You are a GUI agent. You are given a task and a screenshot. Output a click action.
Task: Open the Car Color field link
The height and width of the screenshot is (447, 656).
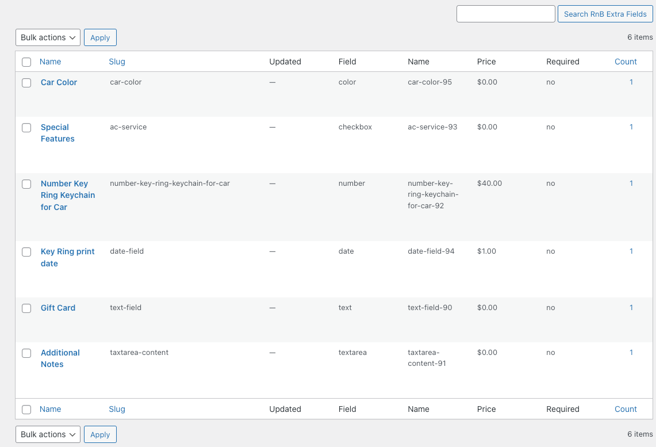click(x=59, y=82)
